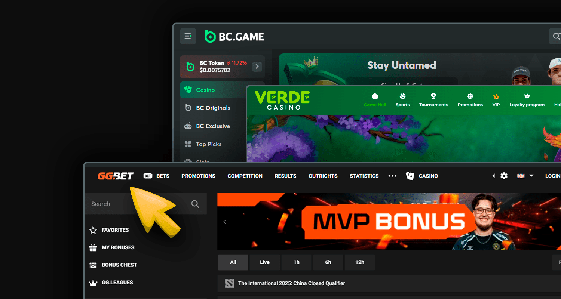Click the GG.BET logo

pyautogui.click(x=116, y=176)
